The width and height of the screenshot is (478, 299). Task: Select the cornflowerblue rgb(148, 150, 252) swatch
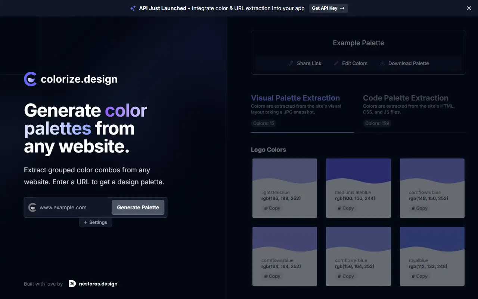pos(432,188)
